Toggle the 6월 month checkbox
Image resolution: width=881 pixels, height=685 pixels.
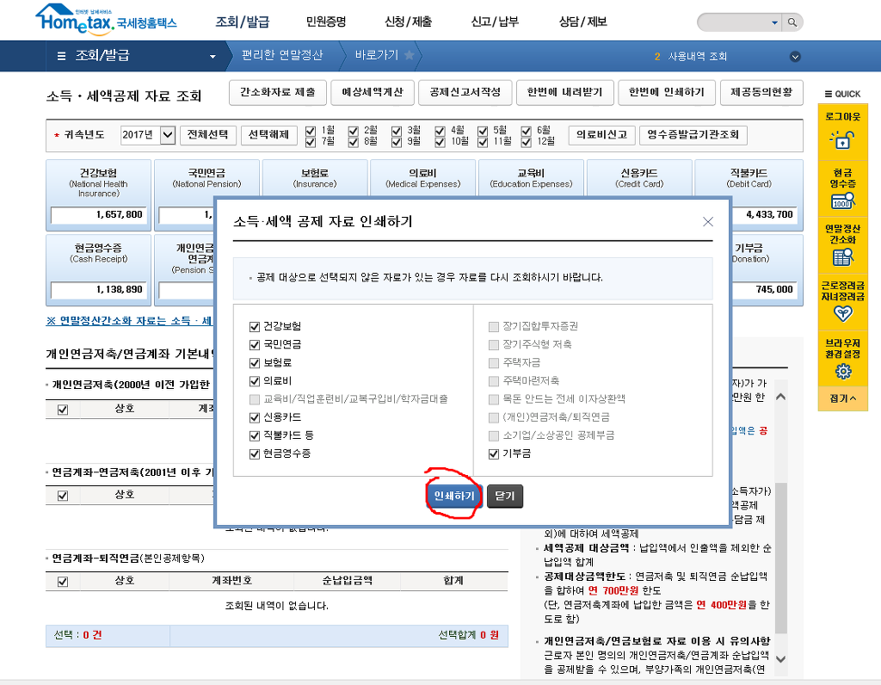526,131
